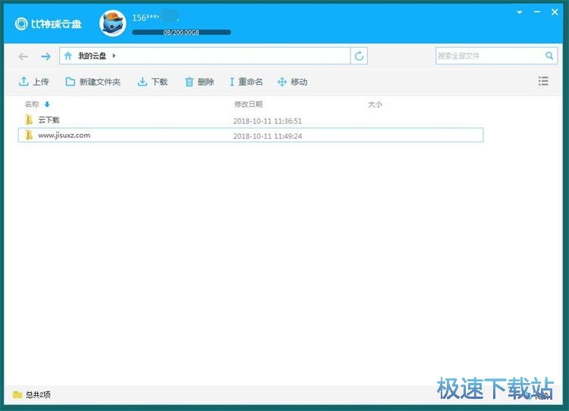Click the status bar folder icon
The width and height of the screenshot is (569, 411).
[17, 394]
